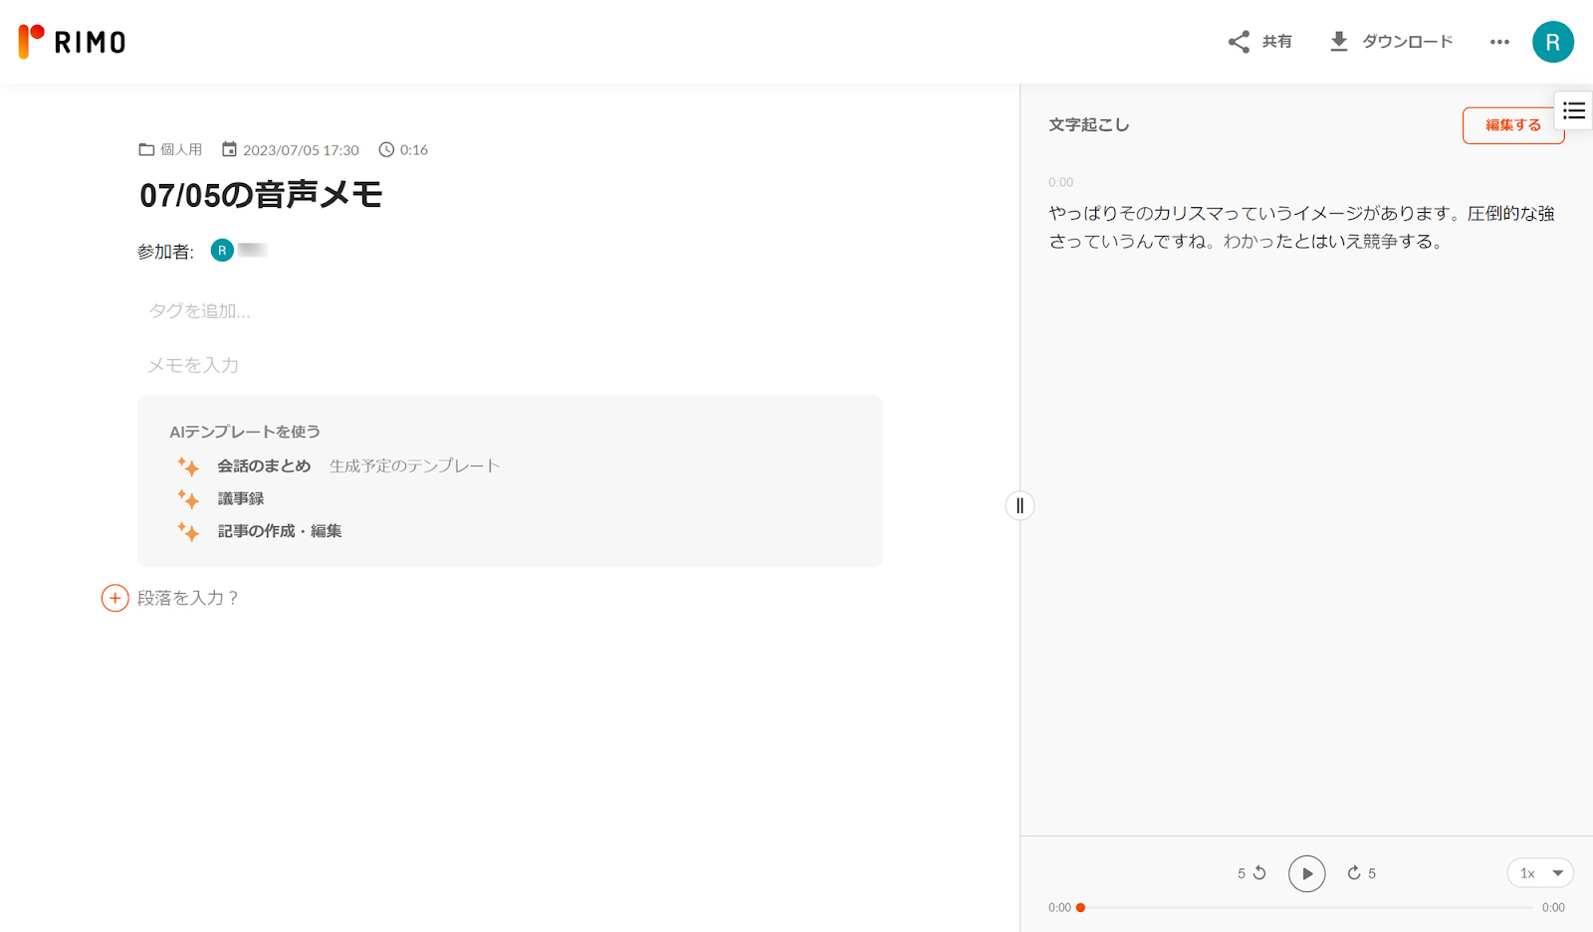Click the plus icon to add paragraph
This screenshot has width=1593, height=932.
tap(115, 598)
